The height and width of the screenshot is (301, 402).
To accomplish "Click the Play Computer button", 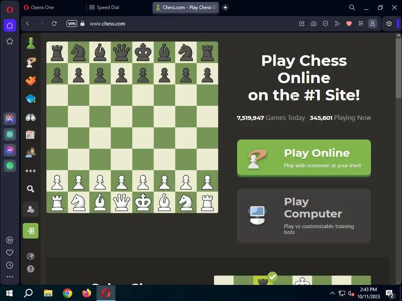I will (x=304, y=215).
